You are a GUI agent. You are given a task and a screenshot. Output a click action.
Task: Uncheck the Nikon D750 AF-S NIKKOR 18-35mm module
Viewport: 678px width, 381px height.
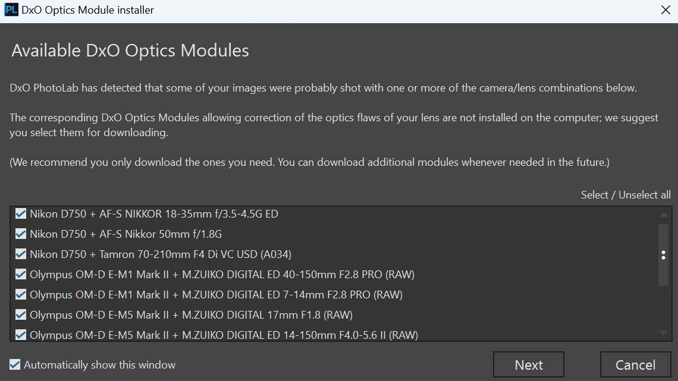[x=20, y=213]
